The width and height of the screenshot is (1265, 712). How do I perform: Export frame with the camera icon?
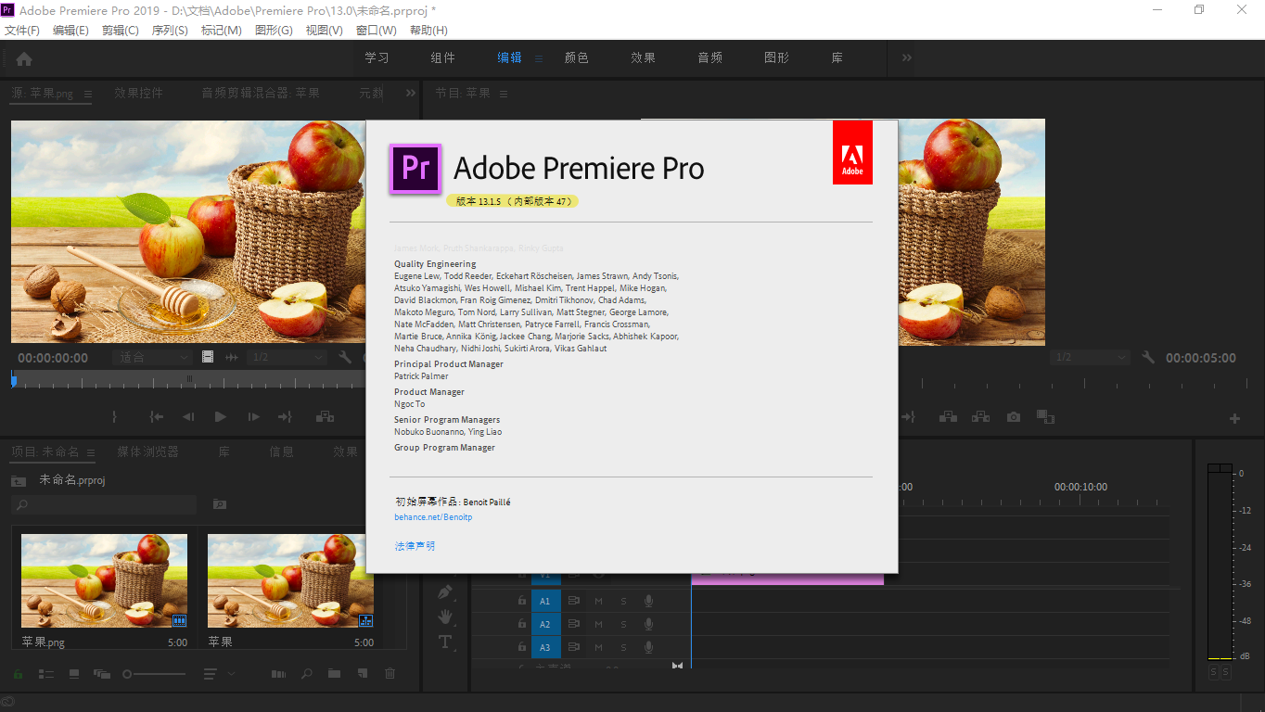click(x=1014, y=417)
